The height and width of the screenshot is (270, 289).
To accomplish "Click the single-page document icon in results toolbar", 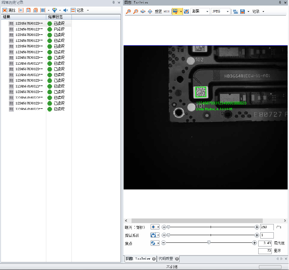I will pyautogui.click(x=28, y=10).
